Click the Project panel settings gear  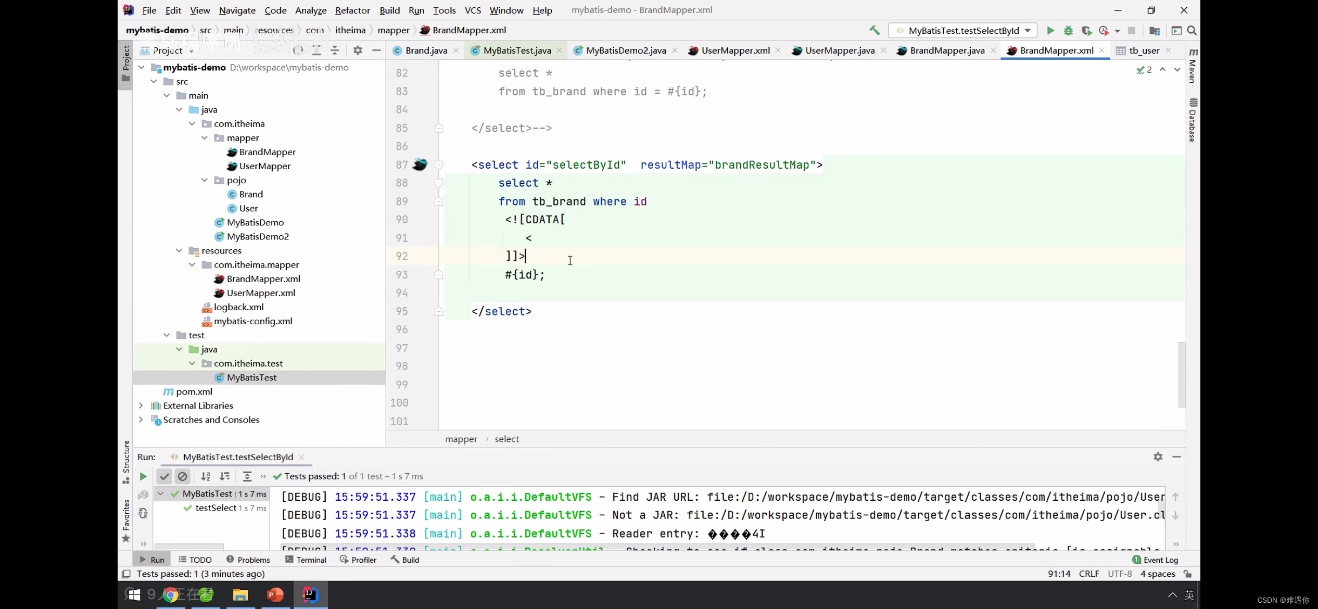tap(358, 50)
